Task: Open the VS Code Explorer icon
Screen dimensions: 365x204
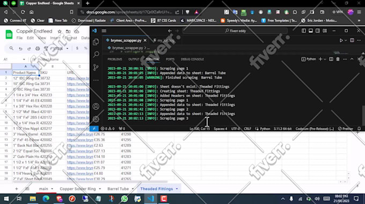Action: (x=96, y=42)
